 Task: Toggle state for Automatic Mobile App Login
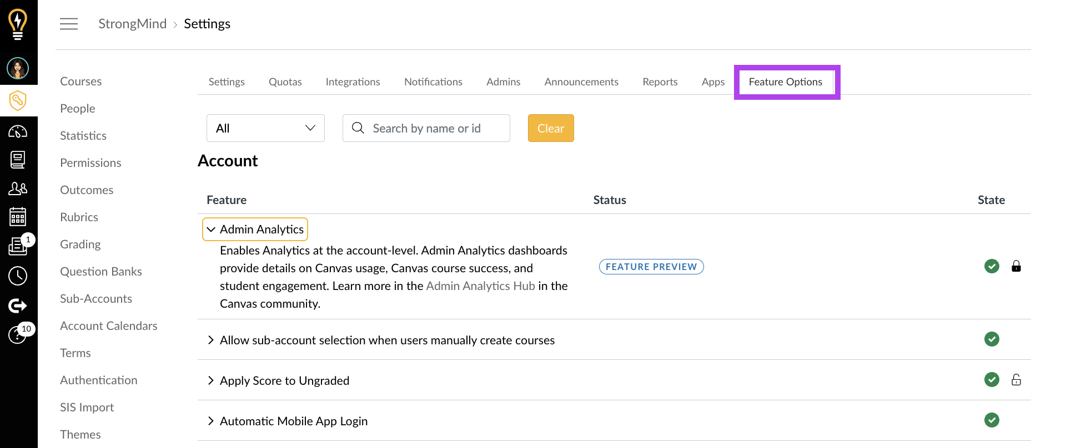tap(992, 420)
